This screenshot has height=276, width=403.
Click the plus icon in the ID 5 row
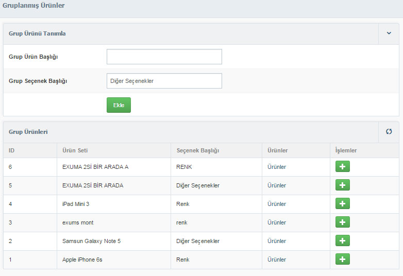click(342, 185)
